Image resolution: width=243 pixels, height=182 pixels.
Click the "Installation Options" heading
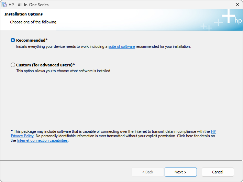pyautogui.click(x=24, y=14)
